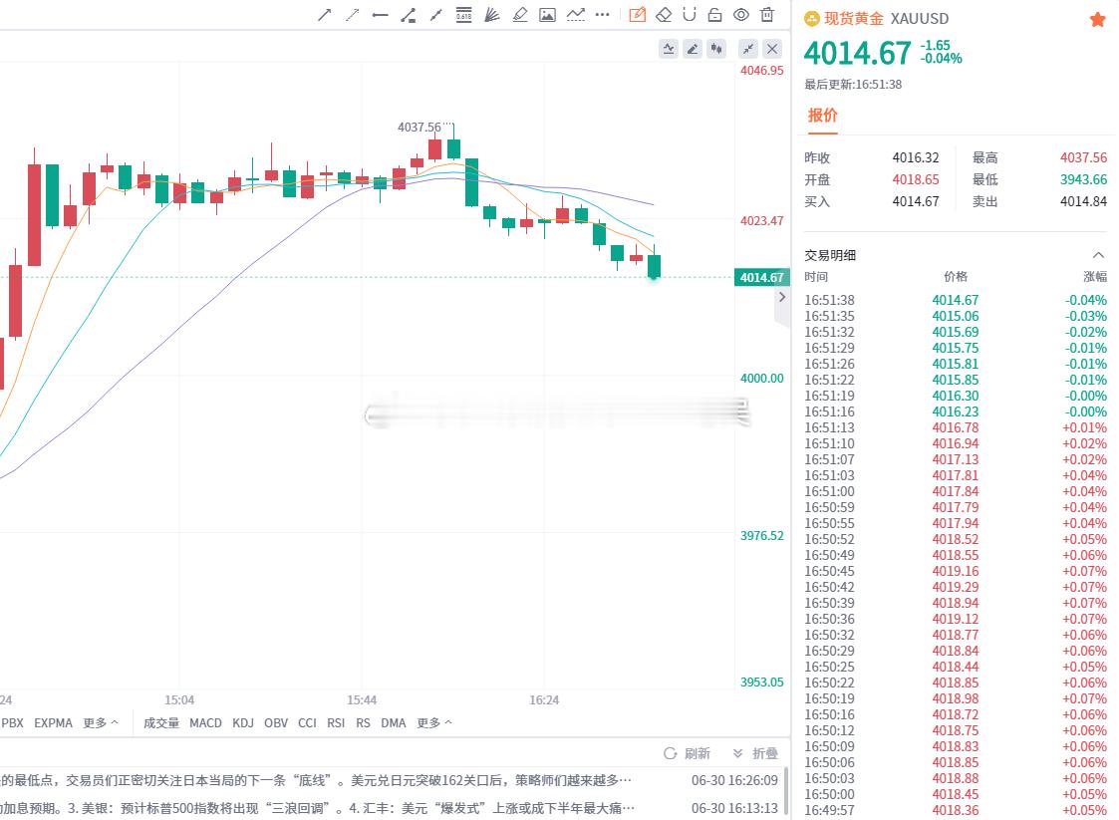Click the 最高 value 4037.56
Viewport: 1119px width, 820px height.
[1083, 157]
